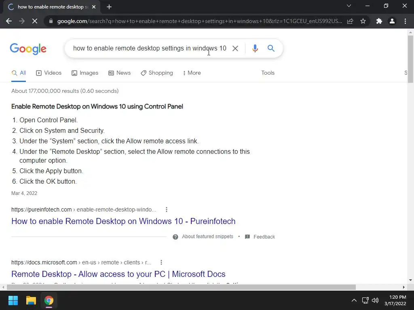Open the Chrome profile icon

pyautogui.click(x=392, y=21)
